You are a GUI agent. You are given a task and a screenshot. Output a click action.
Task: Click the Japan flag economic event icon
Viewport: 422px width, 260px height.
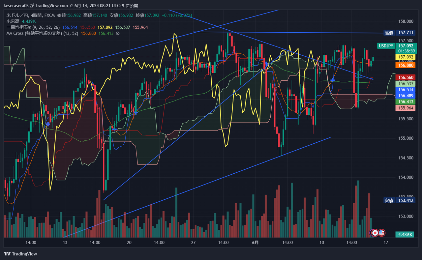[375, 233]
